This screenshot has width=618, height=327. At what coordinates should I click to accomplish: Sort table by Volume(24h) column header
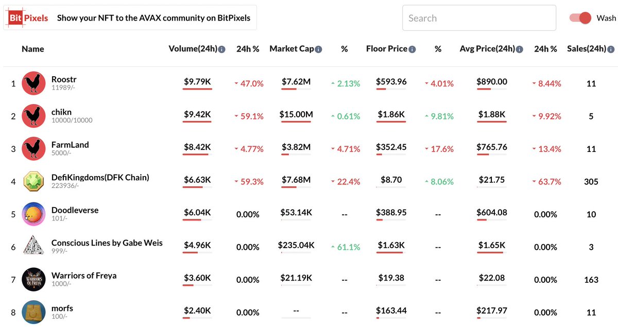[x=193, y=49]
